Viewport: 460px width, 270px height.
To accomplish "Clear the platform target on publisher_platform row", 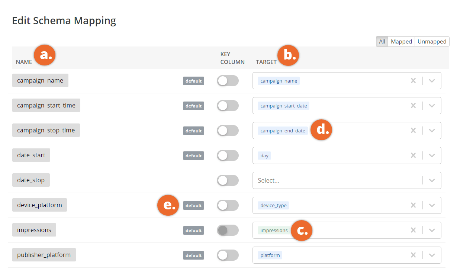I will [x=413, y=255].
